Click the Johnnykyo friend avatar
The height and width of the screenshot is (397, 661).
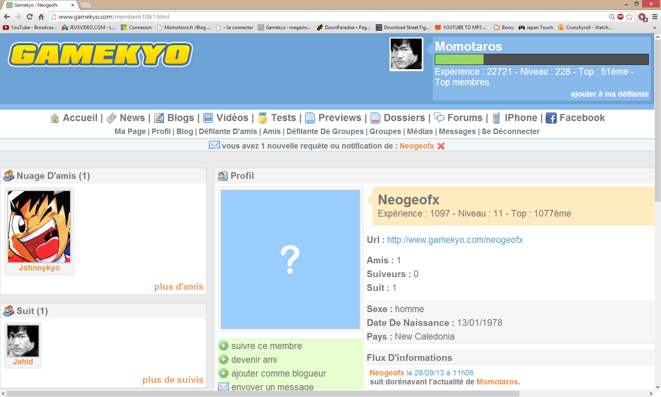click(x=39, y=226)
